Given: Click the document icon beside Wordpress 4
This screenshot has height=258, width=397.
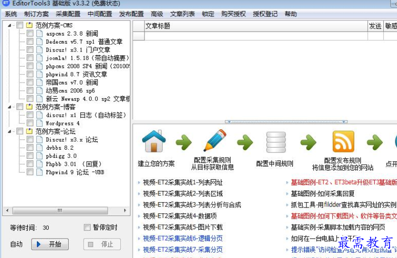Looking at the screenshot, I should [39, 123].
